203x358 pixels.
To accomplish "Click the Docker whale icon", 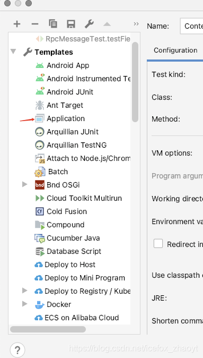I will 40,304.
